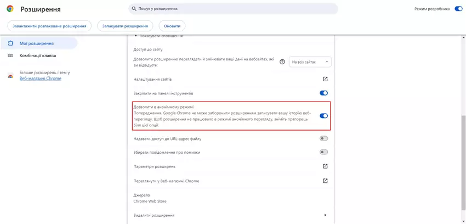Click the Web Store rainbow icon

click(10, 76)
